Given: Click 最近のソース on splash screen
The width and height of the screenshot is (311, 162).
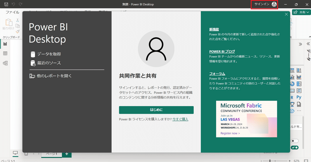Looking at the screenshot, I should (45, 63).
